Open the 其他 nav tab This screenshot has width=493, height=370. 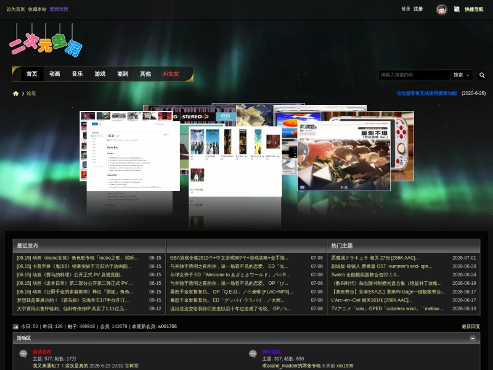[x=145, y=74]
